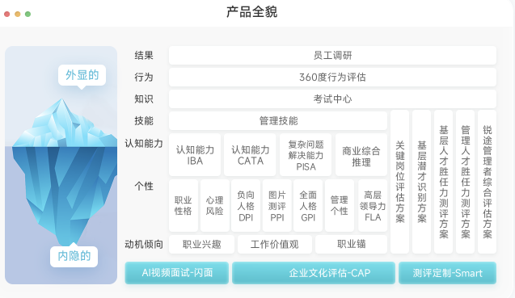
Task: Click the 行为 row label
Action: coord(144,78)
